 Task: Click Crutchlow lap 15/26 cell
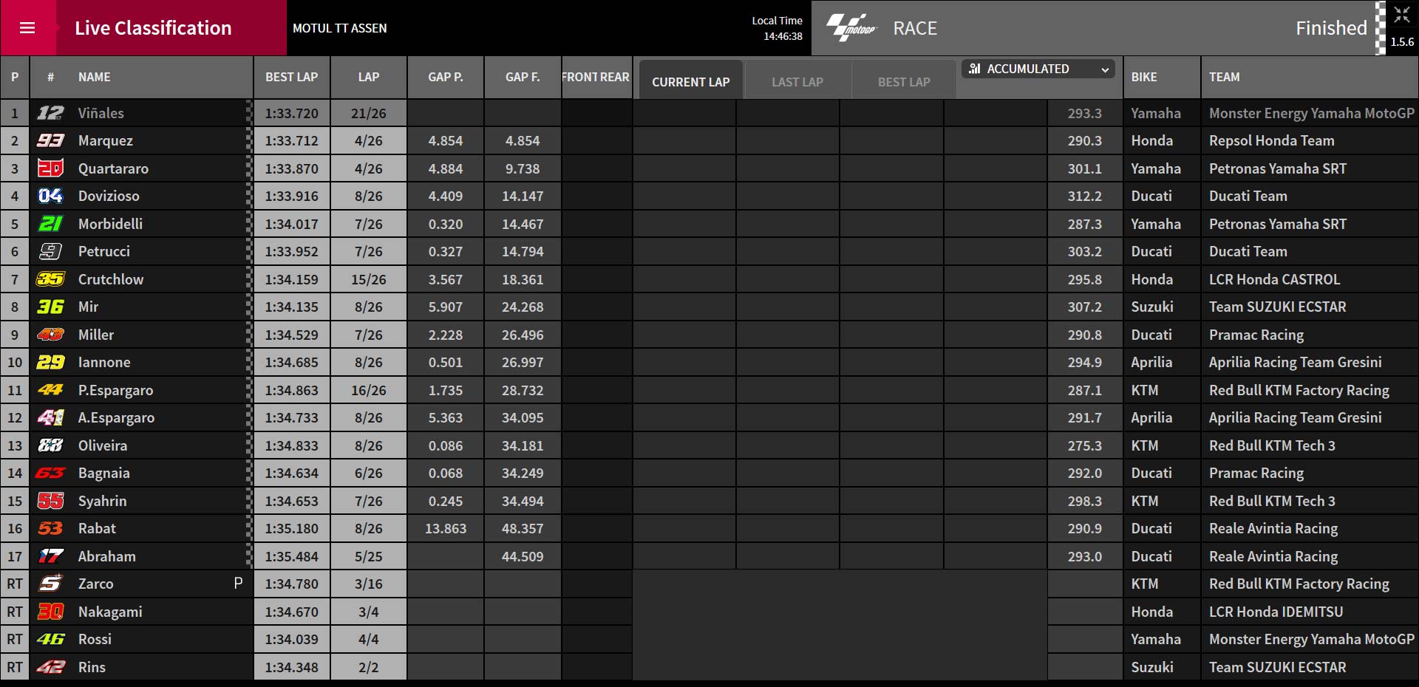(x=369, y=279)
